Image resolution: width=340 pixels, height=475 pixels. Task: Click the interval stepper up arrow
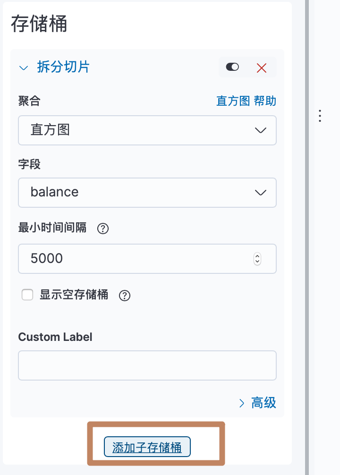point(257,255)
